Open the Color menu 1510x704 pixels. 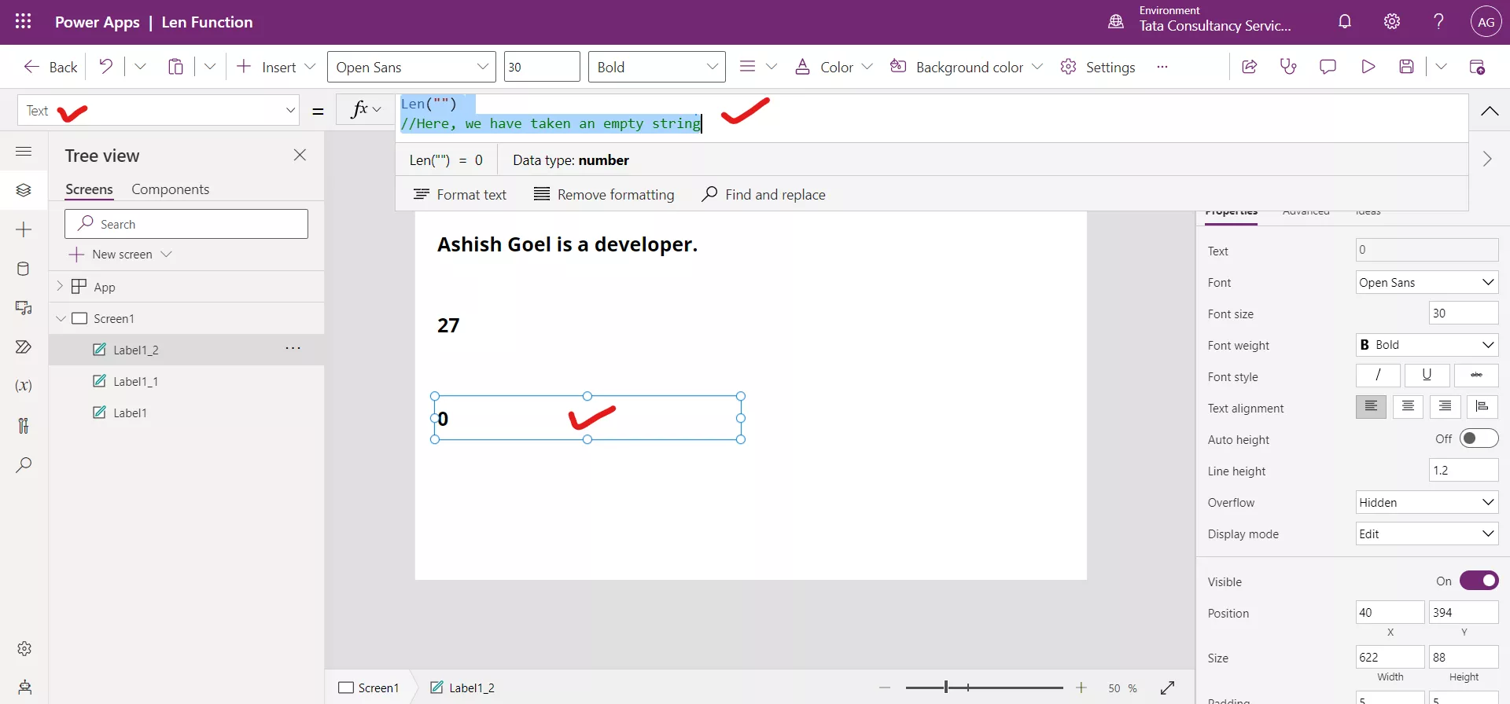[x=834, y=67]
